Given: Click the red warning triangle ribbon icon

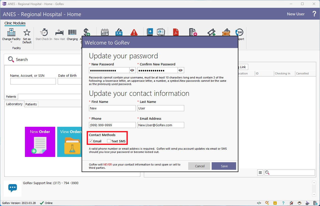Looking at the screenshot, I should 134,32.
